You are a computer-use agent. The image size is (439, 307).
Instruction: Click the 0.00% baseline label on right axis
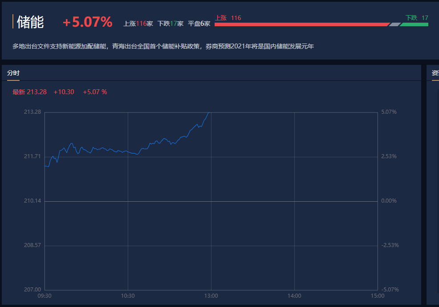tap(389, 201)
